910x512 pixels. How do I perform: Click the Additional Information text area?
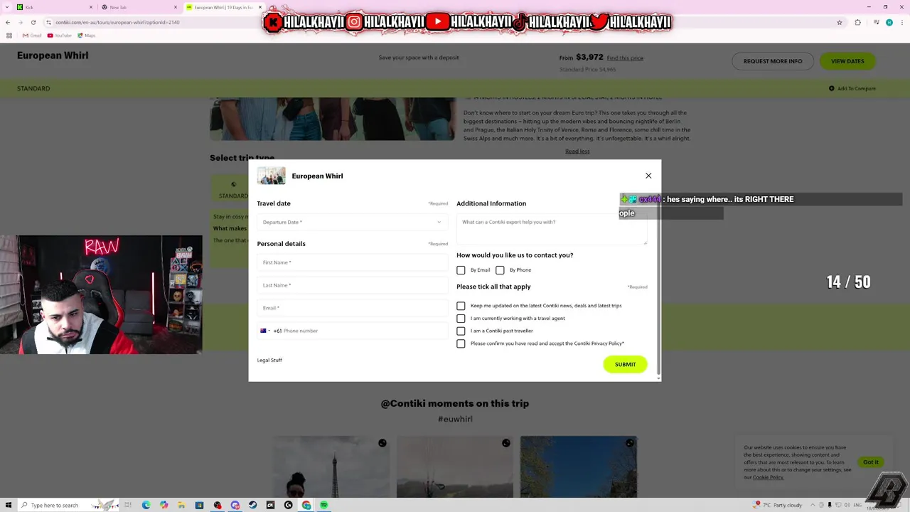point(552,230)
